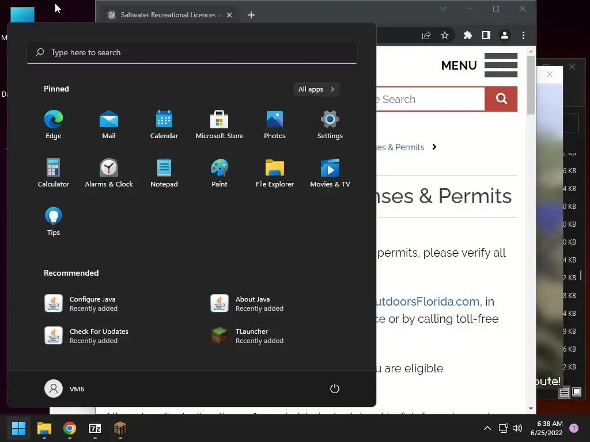Click the website search field
Viewport: 590px width, 442px height.
[x=430, y=99]
